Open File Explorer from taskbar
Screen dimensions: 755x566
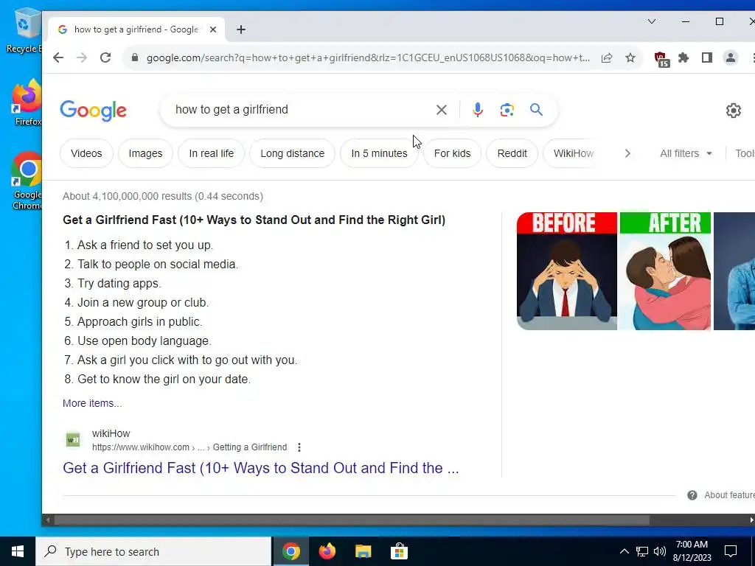(363, 551)
